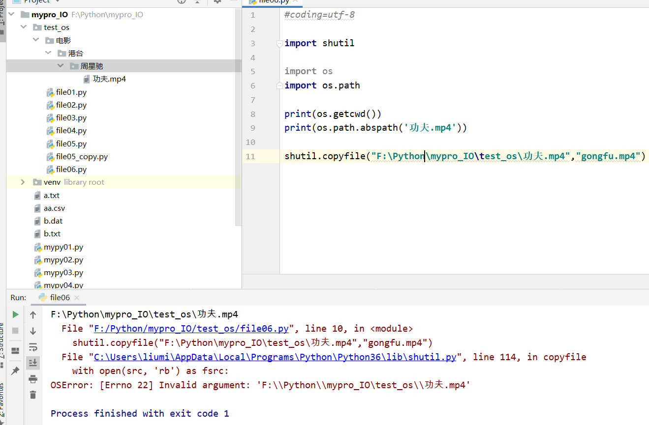Place cursor on '#coding=utf-8' comment

[x=319, y=15]
